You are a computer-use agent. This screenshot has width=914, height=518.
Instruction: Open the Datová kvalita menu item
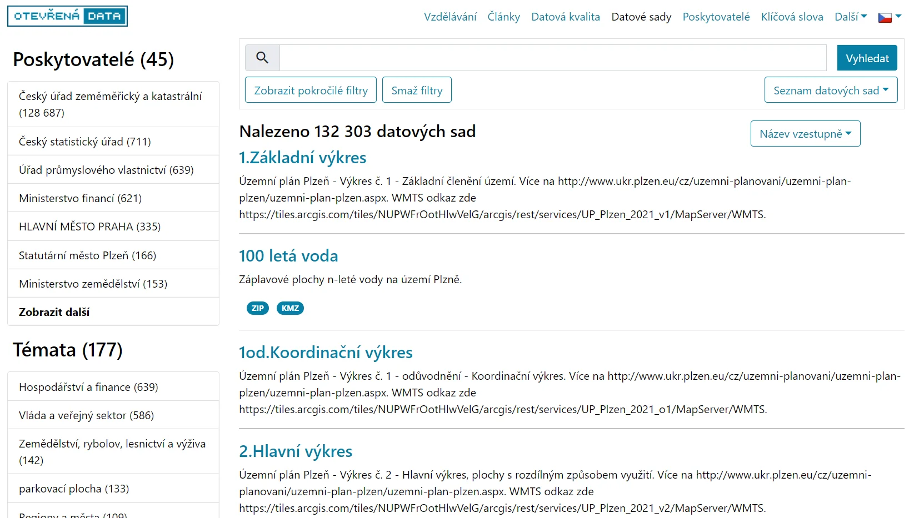pyautogui.click(x=565, y=17)
